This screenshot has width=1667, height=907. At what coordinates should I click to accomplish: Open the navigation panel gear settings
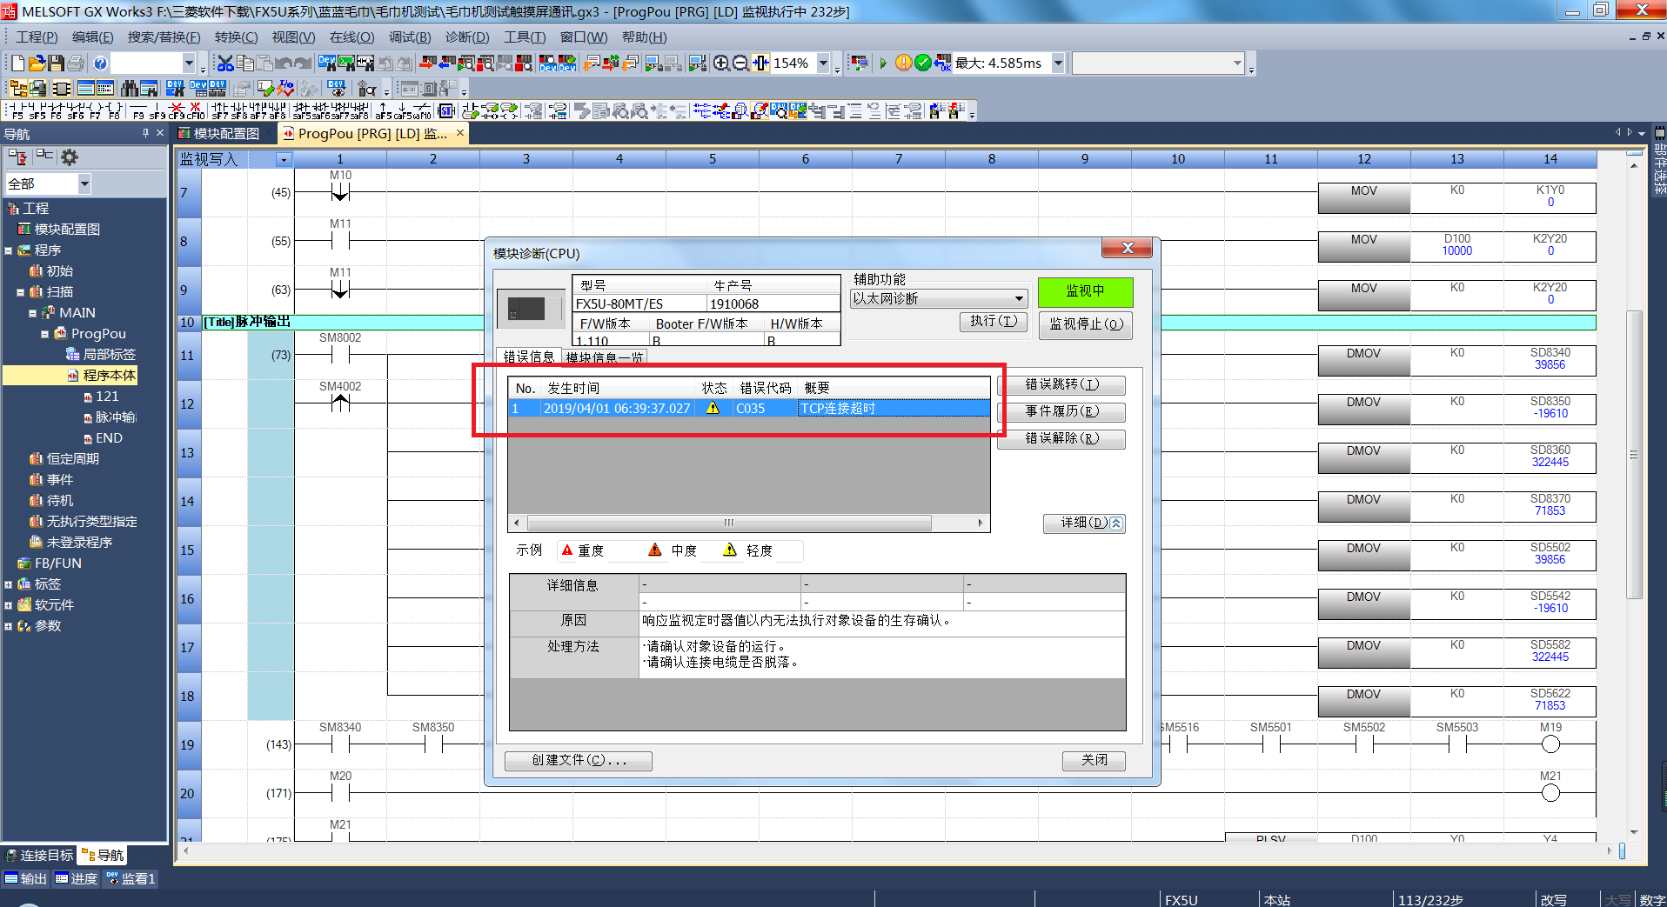[70, 157]
